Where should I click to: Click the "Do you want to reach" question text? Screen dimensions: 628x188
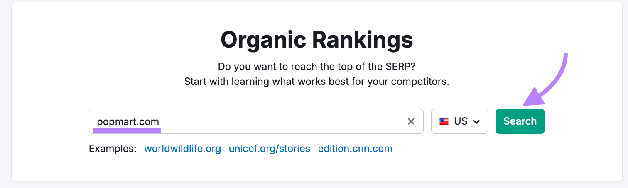click(x=316, y=66)
